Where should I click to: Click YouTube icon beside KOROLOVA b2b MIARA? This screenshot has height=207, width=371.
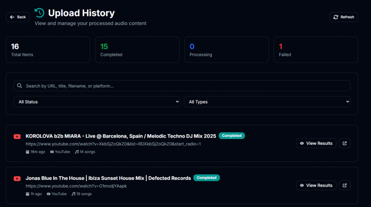coord(17,137)
